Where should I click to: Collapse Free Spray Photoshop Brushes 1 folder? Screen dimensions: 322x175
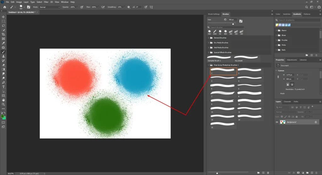point(208,65)
